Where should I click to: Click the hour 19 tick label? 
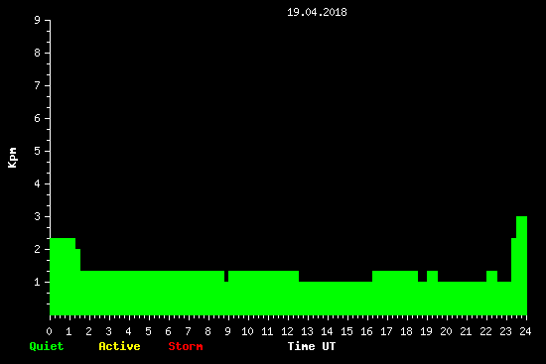pos(426,331)
